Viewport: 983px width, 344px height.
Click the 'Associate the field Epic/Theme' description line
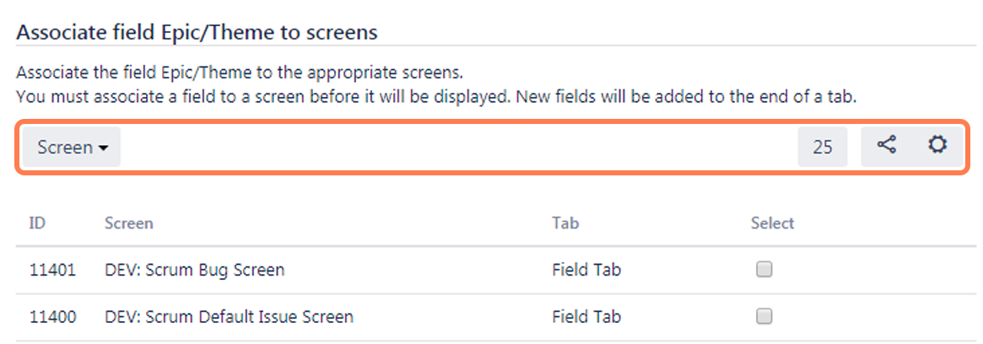pyautogui.click(x=240, y=72)
